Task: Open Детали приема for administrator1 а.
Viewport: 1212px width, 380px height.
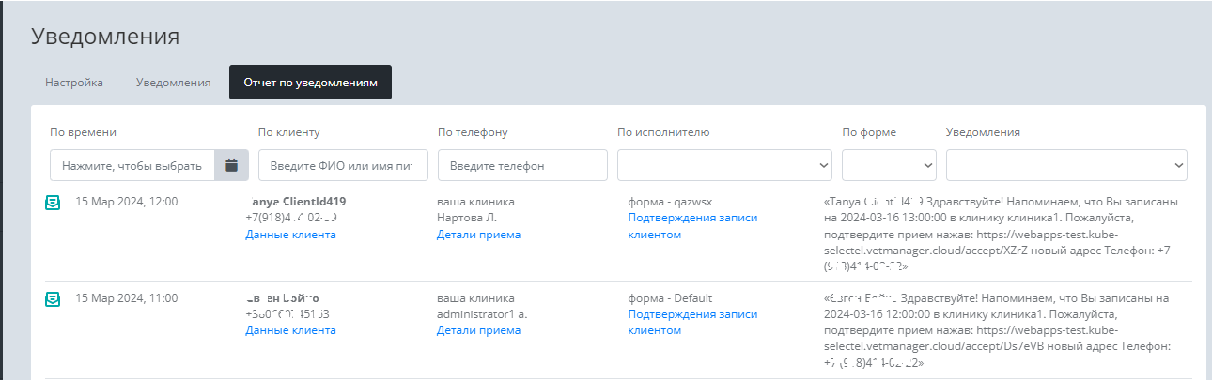Action: [x=478, y=330]
